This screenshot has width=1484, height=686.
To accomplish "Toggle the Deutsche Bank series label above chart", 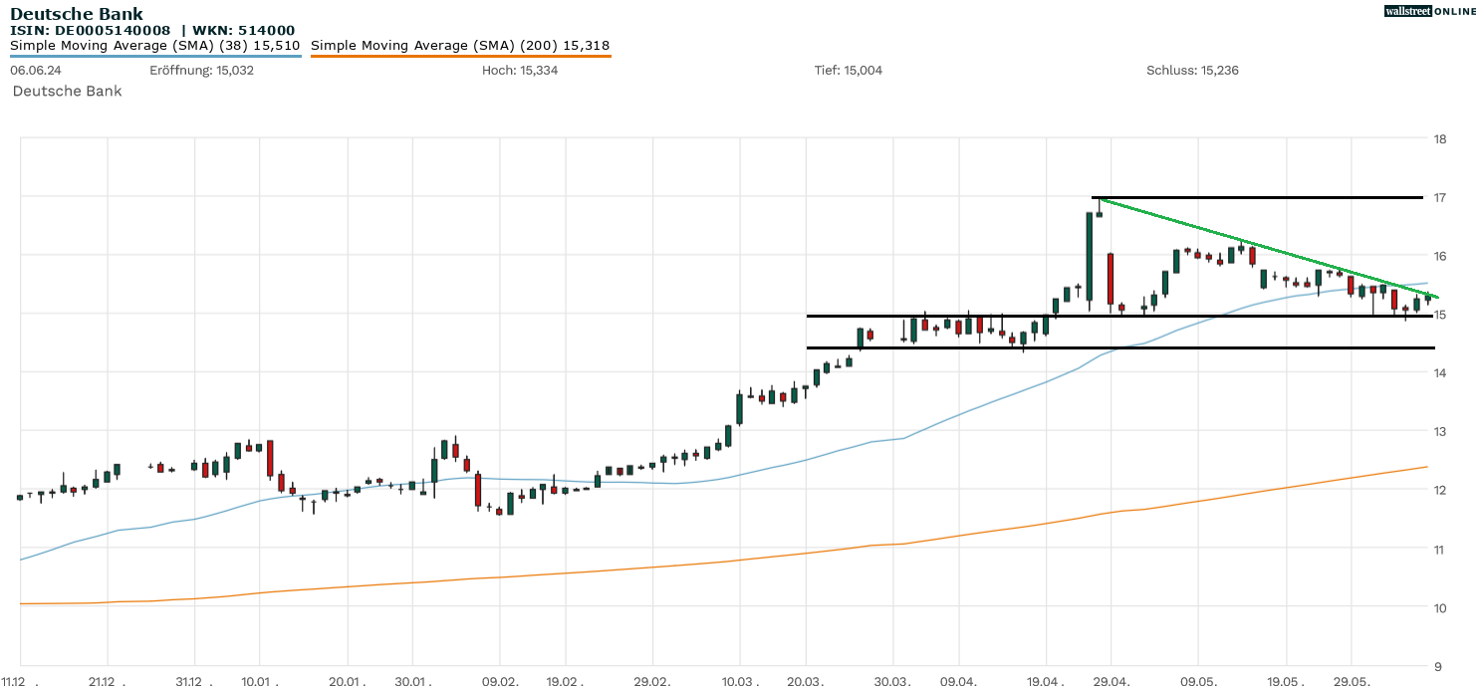I will [67, 91].
